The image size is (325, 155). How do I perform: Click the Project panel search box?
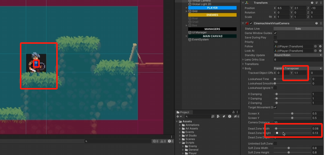click(197, 117)
